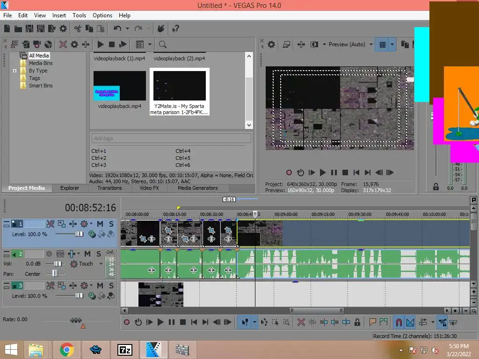Click the Remove selected media red X icon
The height and width of the screenshot is (359, 479).
tap(63, 44)
